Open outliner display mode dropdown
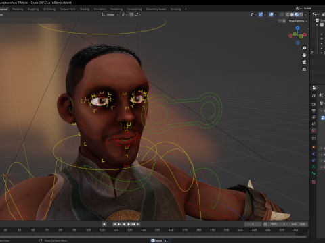This screenshot has width=325, height=243. (x=316, y=14)
